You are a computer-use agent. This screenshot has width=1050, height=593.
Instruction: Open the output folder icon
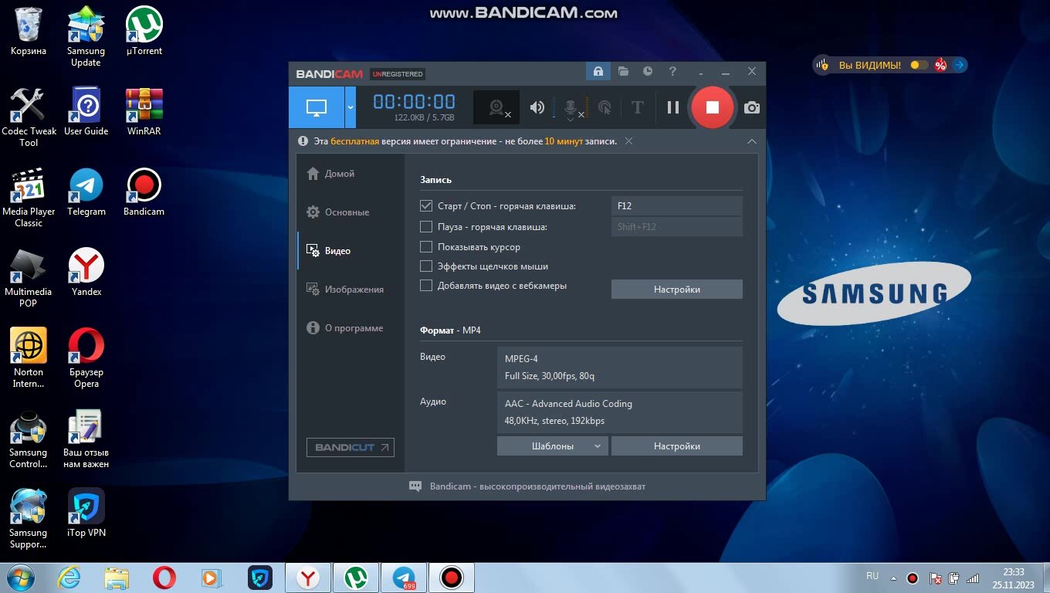tap(623, 72)
